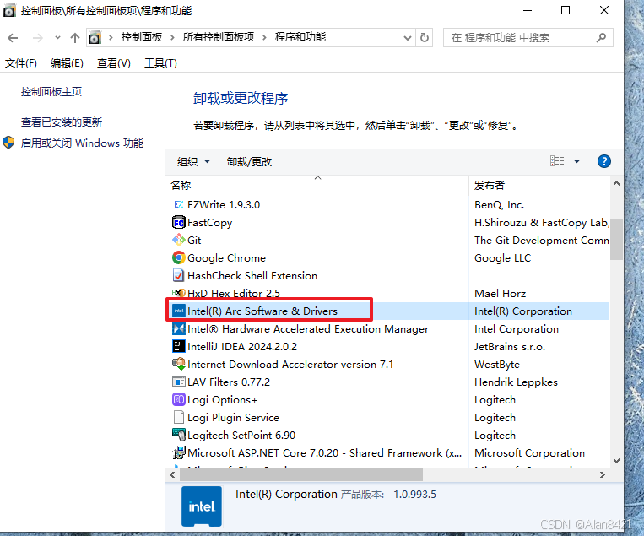Open the 工具(T) menu

[x=160, y=62]
